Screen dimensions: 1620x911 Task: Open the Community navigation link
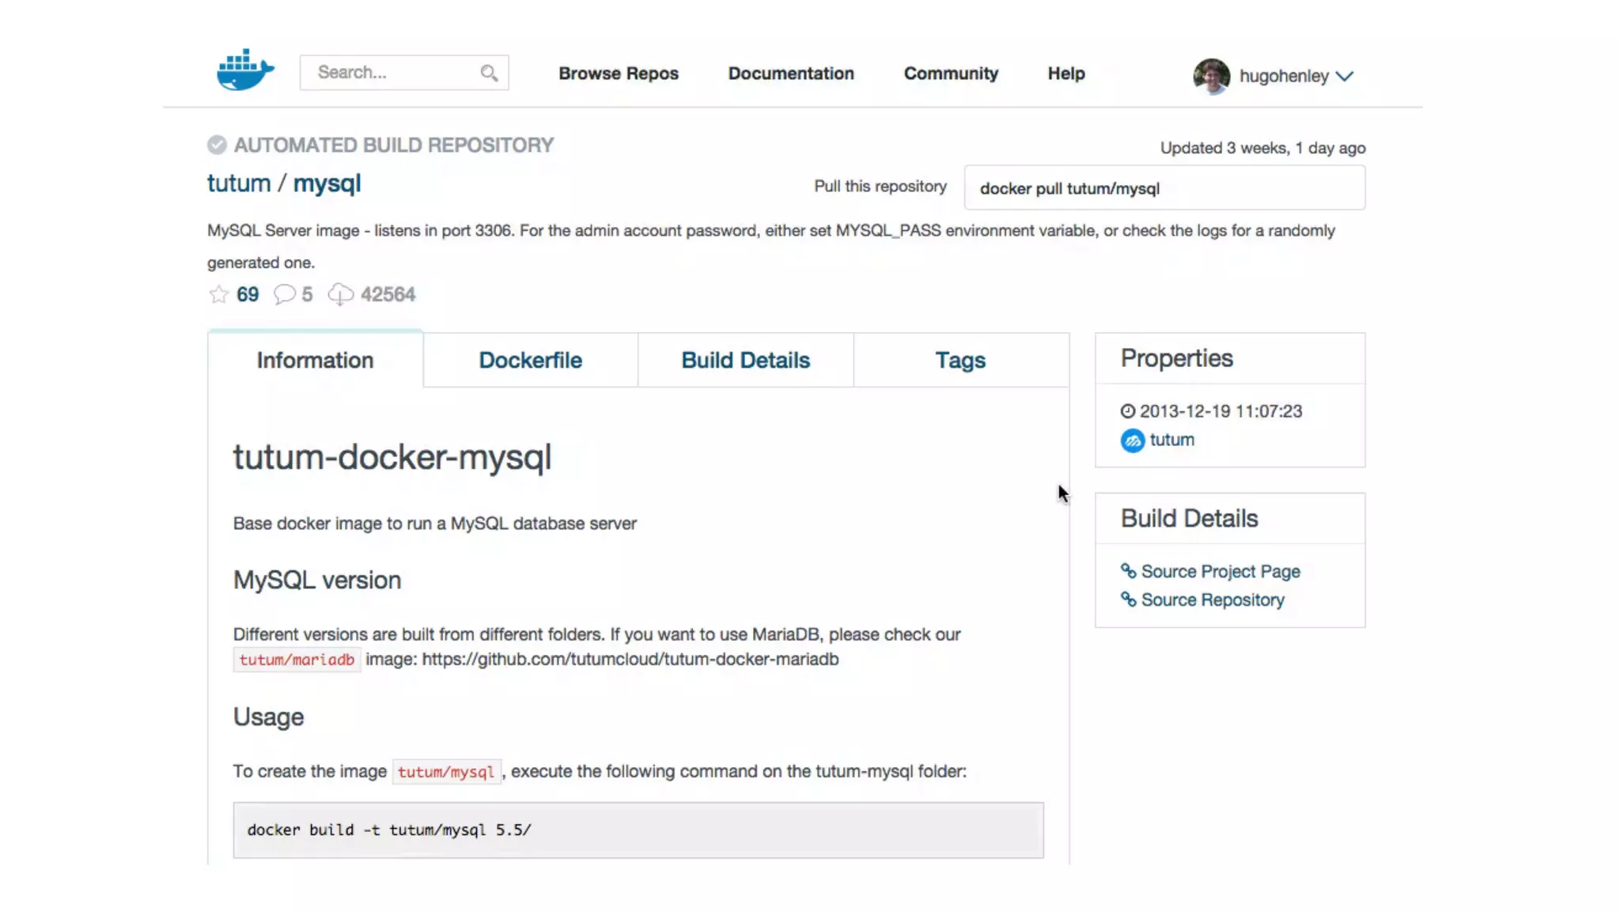[951, 74]
